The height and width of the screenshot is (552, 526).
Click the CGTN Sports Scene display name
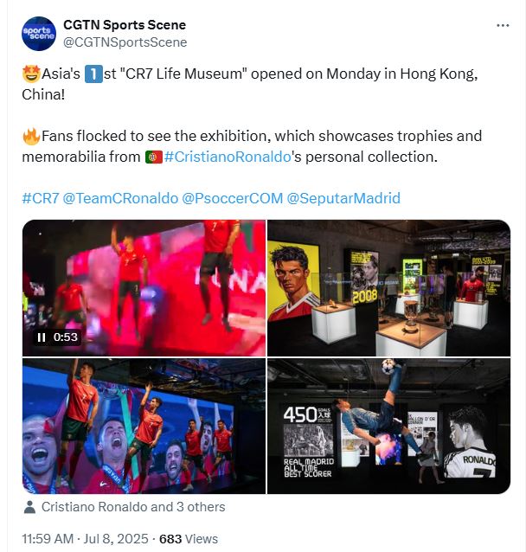click(125, 25)
